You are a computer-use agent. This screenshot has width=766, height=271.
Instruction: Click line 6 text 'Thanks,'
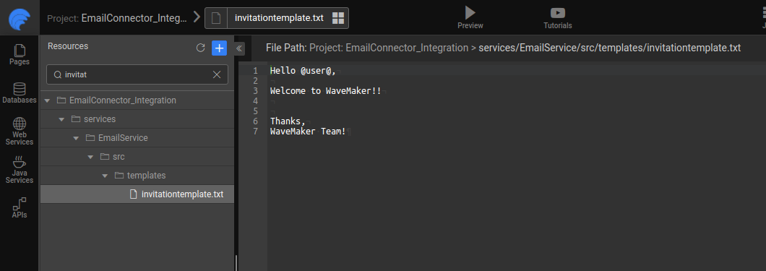[288, 121]
